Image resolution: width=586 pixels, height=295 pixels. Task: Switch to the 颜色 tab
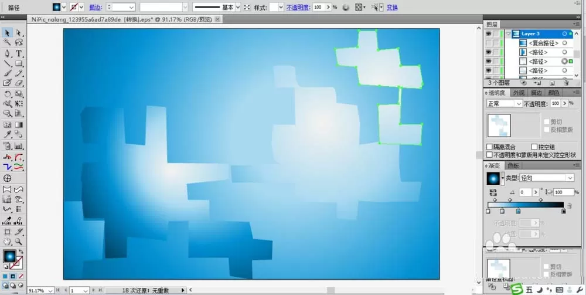553,93
